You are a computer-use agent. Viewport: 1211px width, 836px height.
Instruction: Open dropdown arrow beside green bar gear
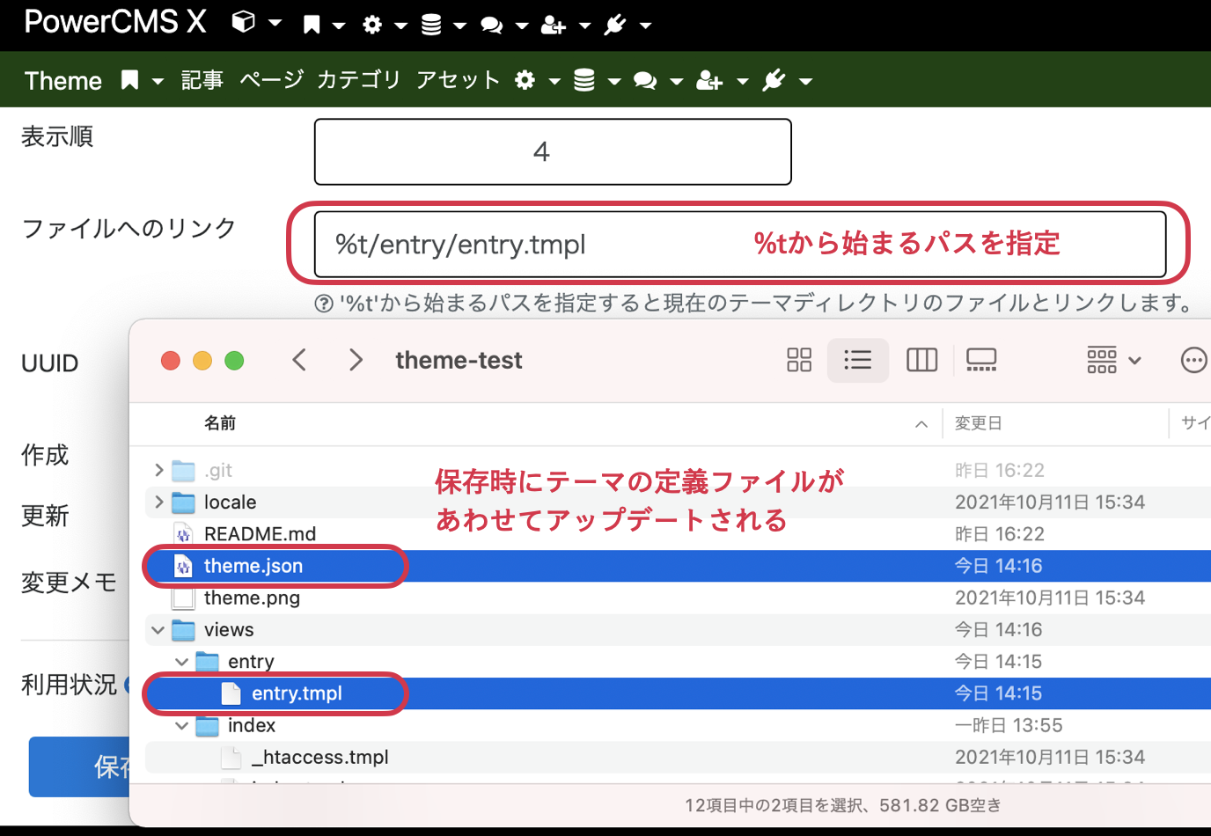click(x=554, y=82)
